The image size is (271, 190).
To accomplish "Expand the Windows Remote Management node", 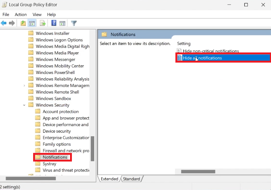I will (x=24, y=85).
